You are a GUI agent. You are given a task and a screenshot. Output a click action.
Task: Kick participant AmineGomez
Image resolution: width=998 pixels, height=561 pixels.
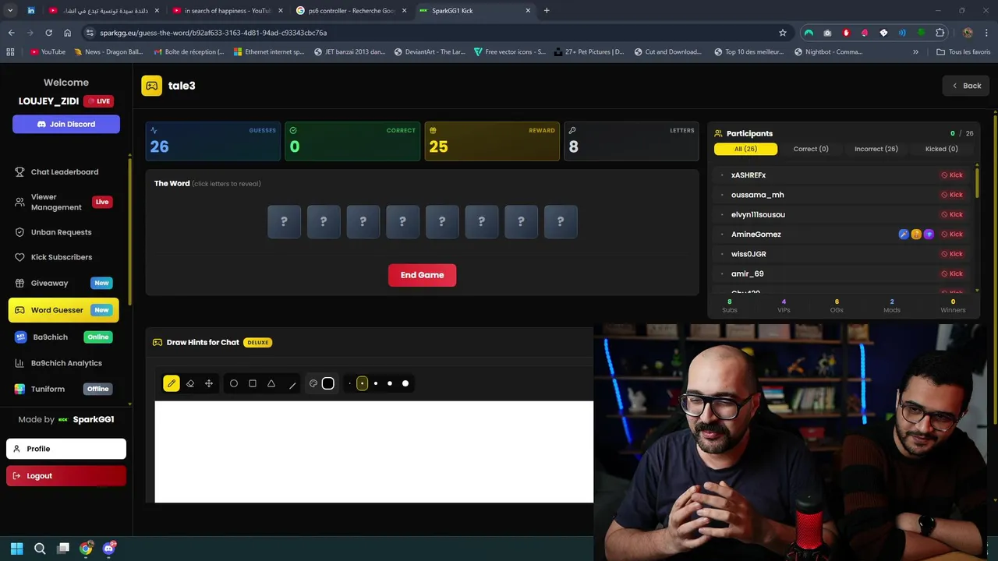tap(952, 234)
